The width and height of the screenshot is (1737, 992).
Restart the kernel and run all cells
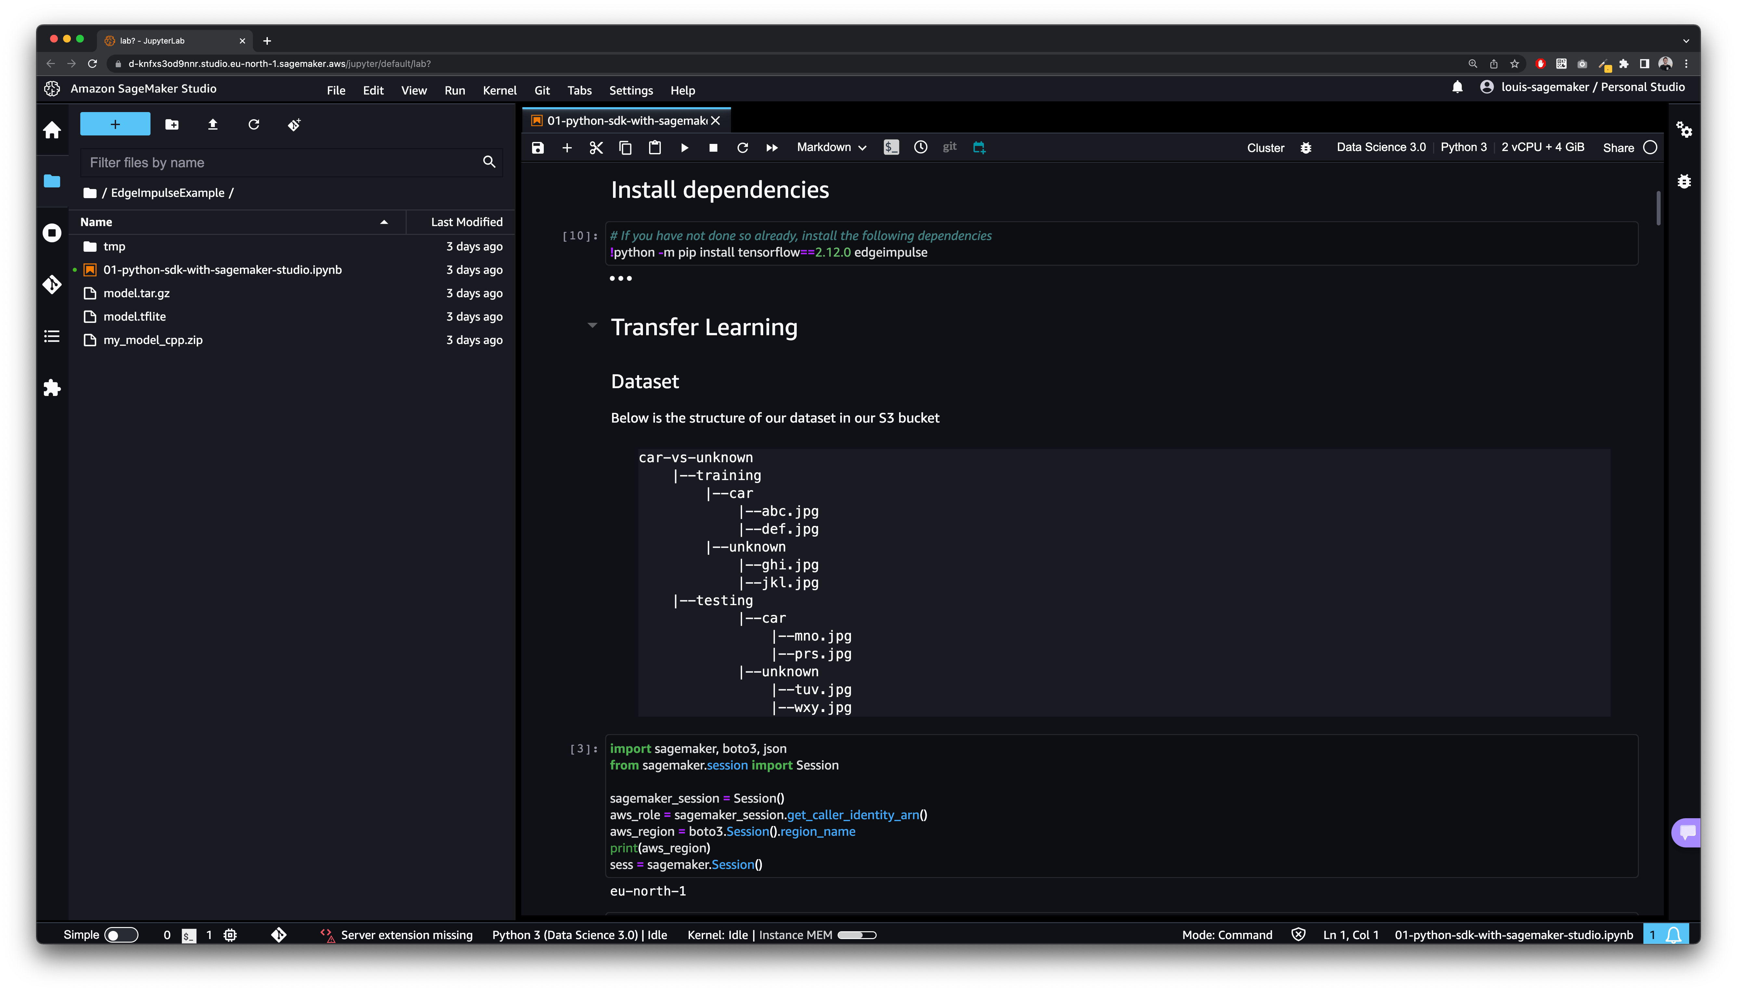pyautogui.click(x=771, y=147)
